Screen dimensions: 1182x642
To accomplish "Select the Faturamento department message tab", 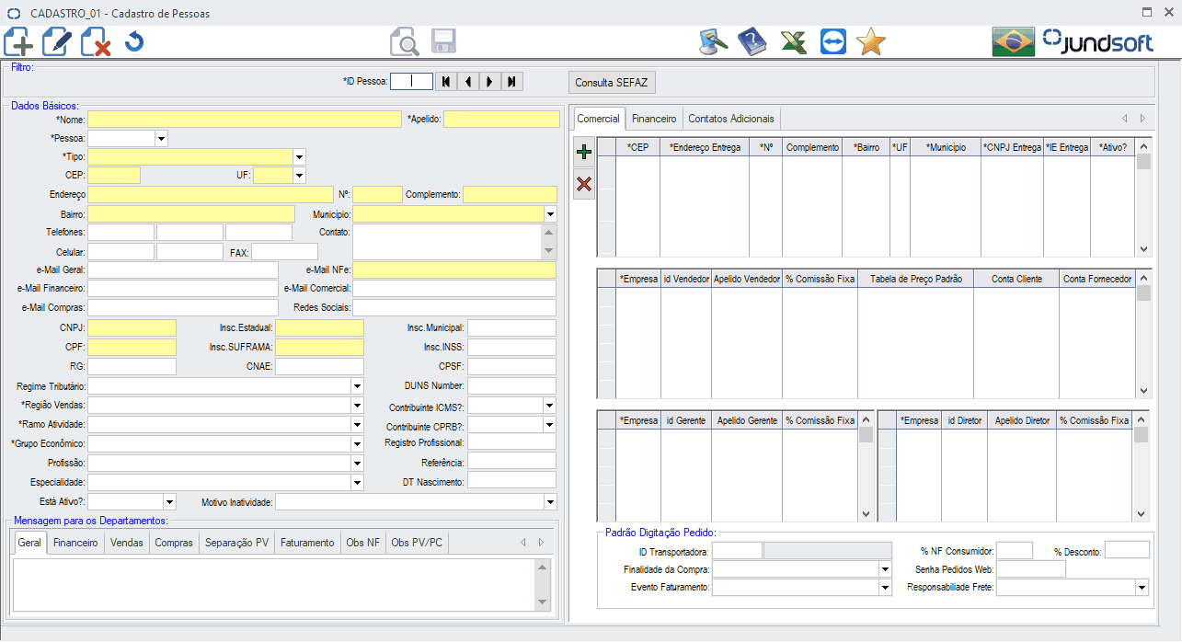I will coord(307,543).
